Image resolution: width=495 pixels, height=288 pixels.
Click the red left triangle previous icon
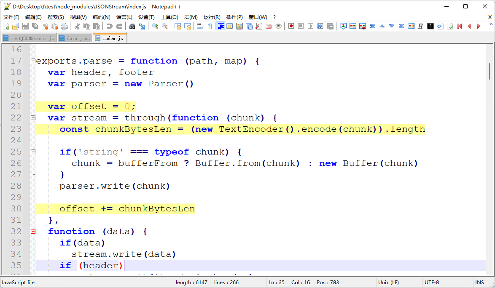[469, 26]
